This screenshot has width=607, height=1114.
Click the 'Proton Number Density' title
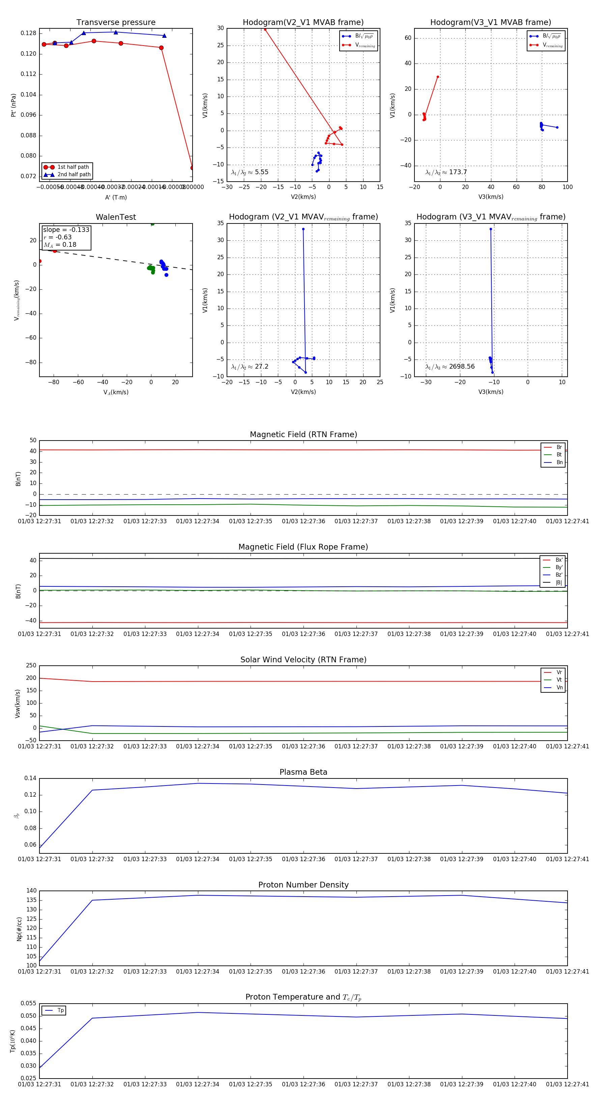pos(303,885)
